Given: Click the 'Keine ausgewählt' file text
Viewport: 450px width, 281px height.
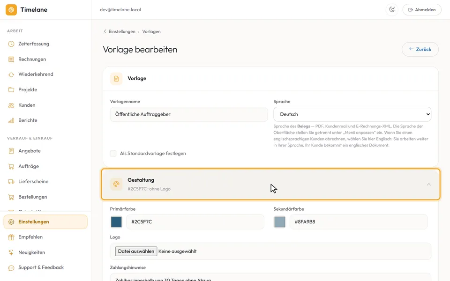Looking at the screenshot, I should [x=177, y=251].
